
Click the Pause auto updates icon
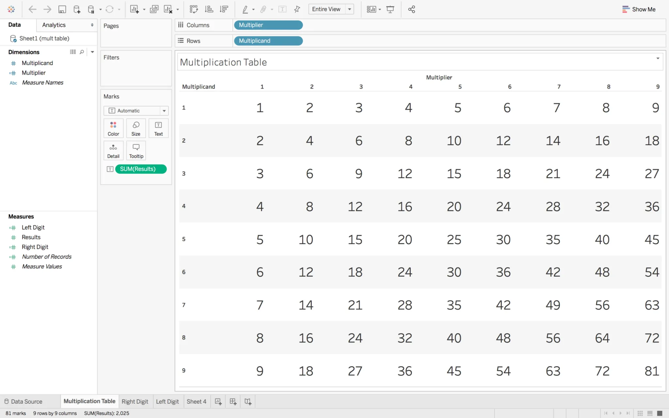91,9
